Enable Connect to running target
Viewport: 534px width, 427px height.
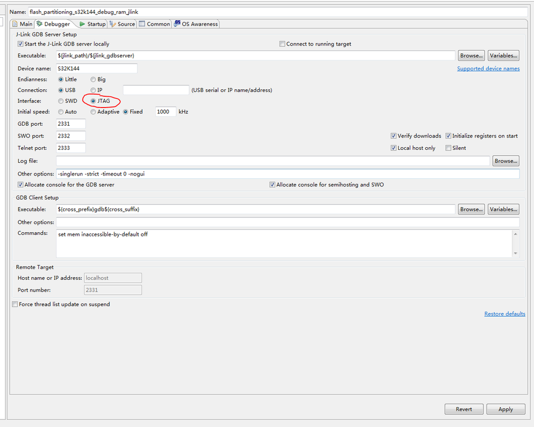coord(282,44)
